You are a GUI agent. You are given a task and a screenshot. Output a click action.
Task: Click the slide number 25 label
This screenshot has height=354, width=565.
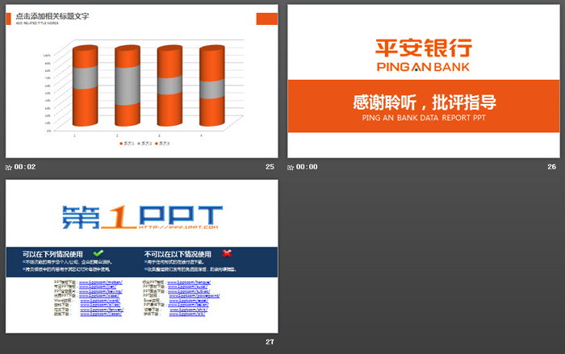[x=270, y=167]
